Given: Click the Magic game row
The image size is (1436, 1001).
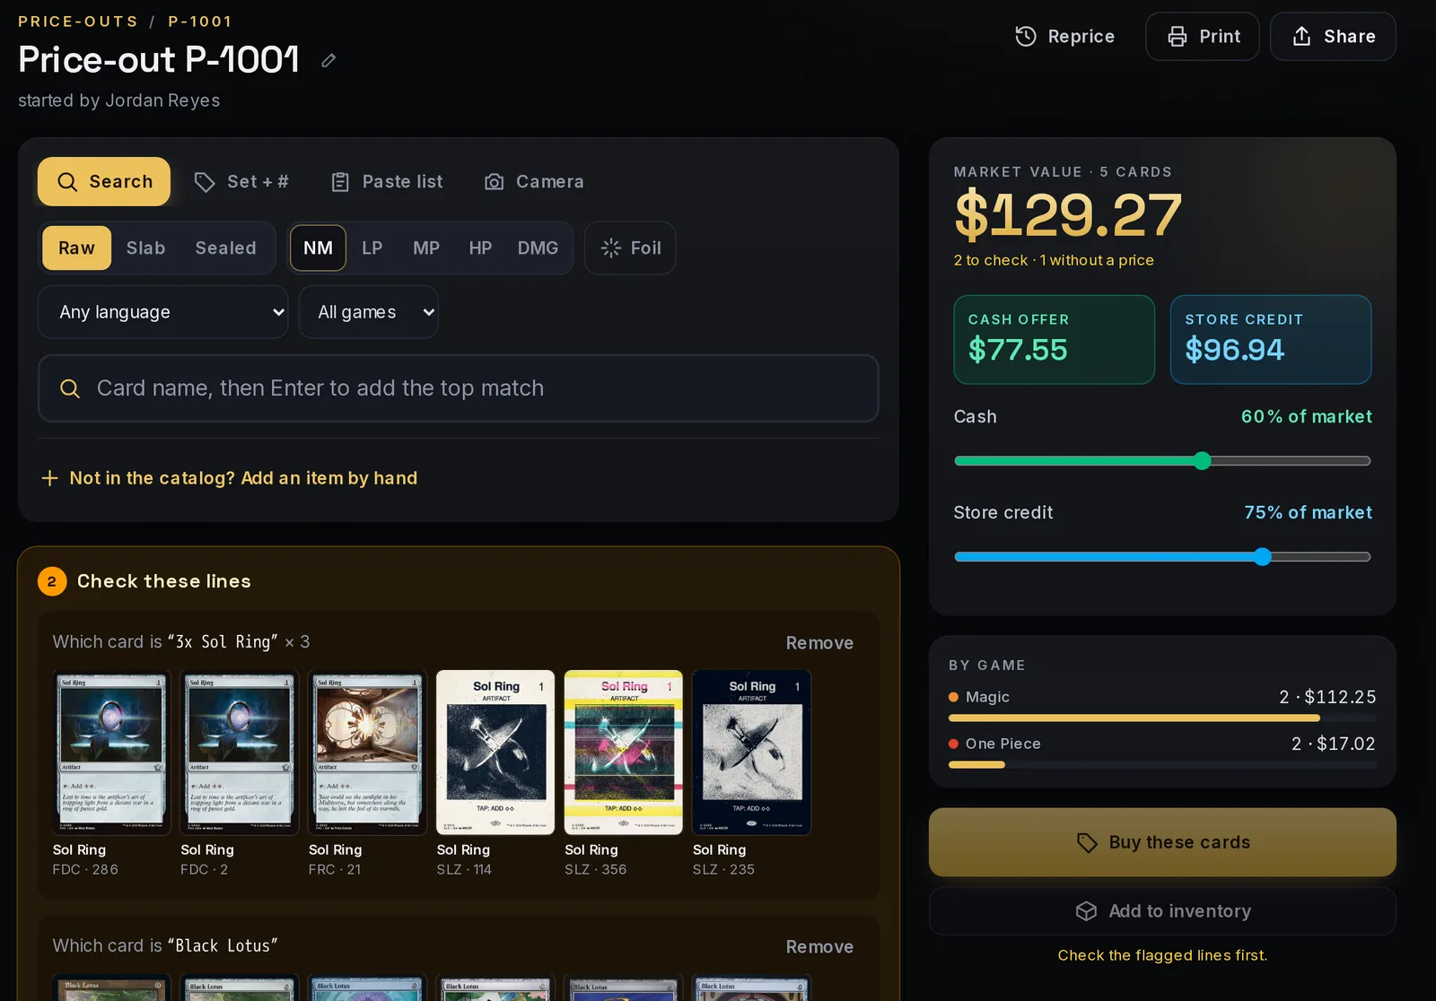Looking at the screenshot, I should 1162,705.
